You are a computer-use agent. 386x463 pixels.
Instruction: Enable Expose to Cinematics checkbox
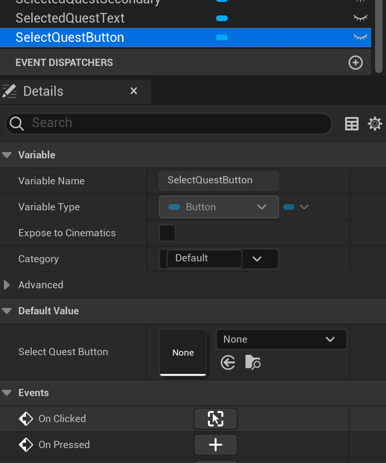167,233
